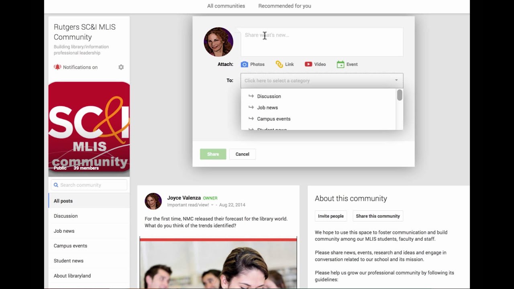This screenshot has height=289, width=514.
Task: Open Joyce Valenza profile link
Action: 184,198
